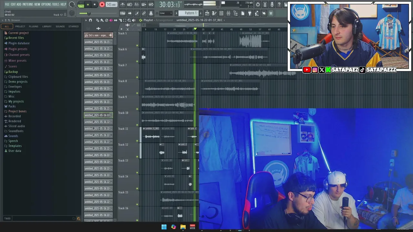The image size is (413, 232).
Task: Open the FILE menu
Action: point(7,4)
